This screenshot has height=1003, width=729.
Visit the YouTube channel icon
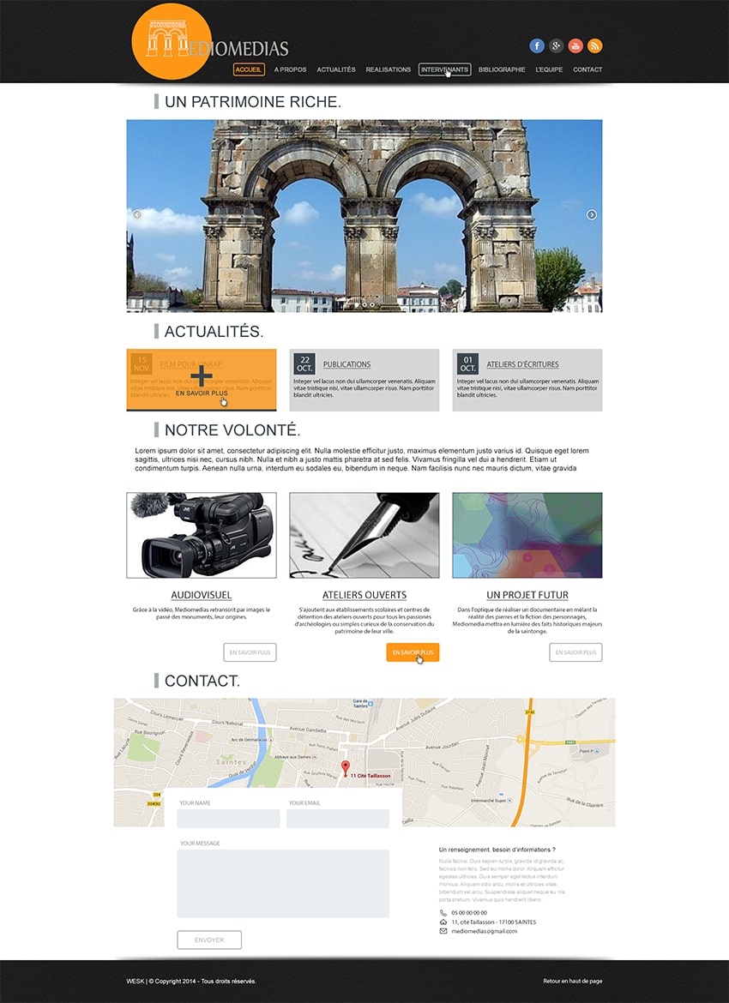coord(575,46)
